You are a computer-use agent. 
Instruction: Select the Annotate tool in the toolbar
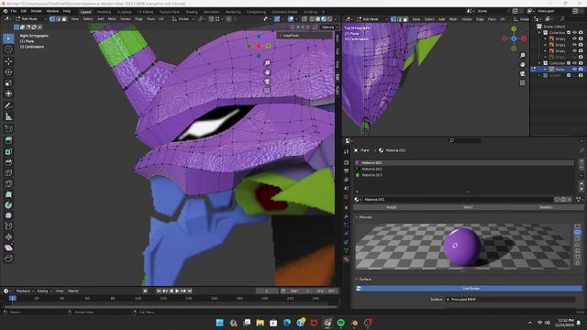(8, 106)
